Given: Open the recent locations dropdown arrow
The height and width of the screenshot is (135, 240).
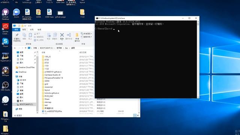Looking at the screenshot, I should tap(22, 48).
